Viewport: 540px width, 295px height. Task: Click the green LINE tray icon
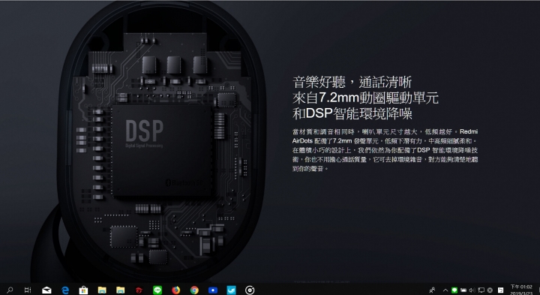(x=454, y=290)
